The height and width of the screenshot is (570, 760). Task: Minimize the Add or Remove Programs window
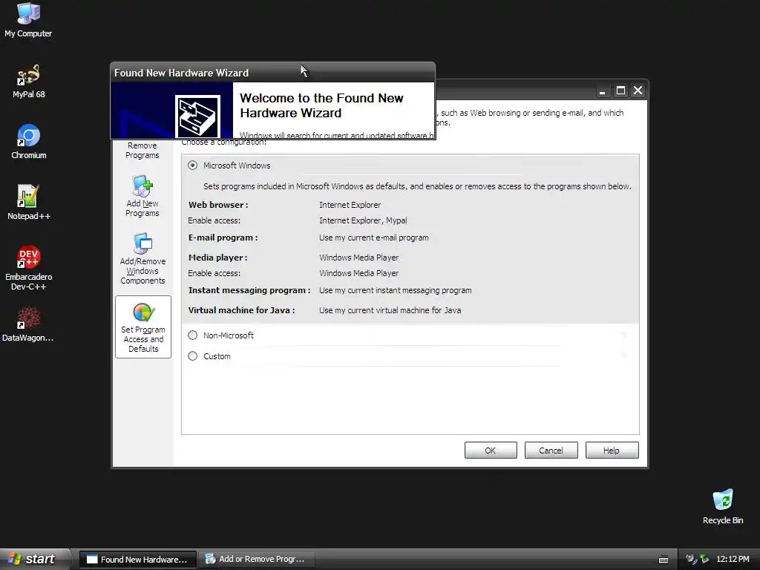[602, 91]
